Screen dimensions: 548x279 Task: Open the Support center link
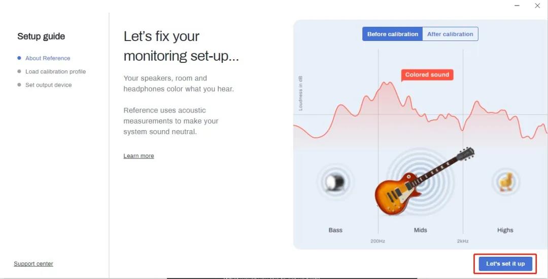pyautogui.click(x=33, y=264)
